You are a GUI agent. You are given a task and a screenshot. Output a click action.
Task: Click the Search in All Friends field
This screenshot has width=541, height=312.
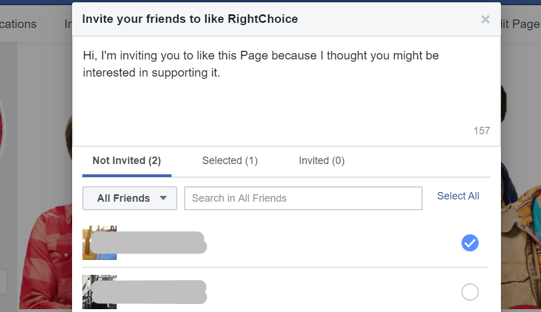coord(303,198)
